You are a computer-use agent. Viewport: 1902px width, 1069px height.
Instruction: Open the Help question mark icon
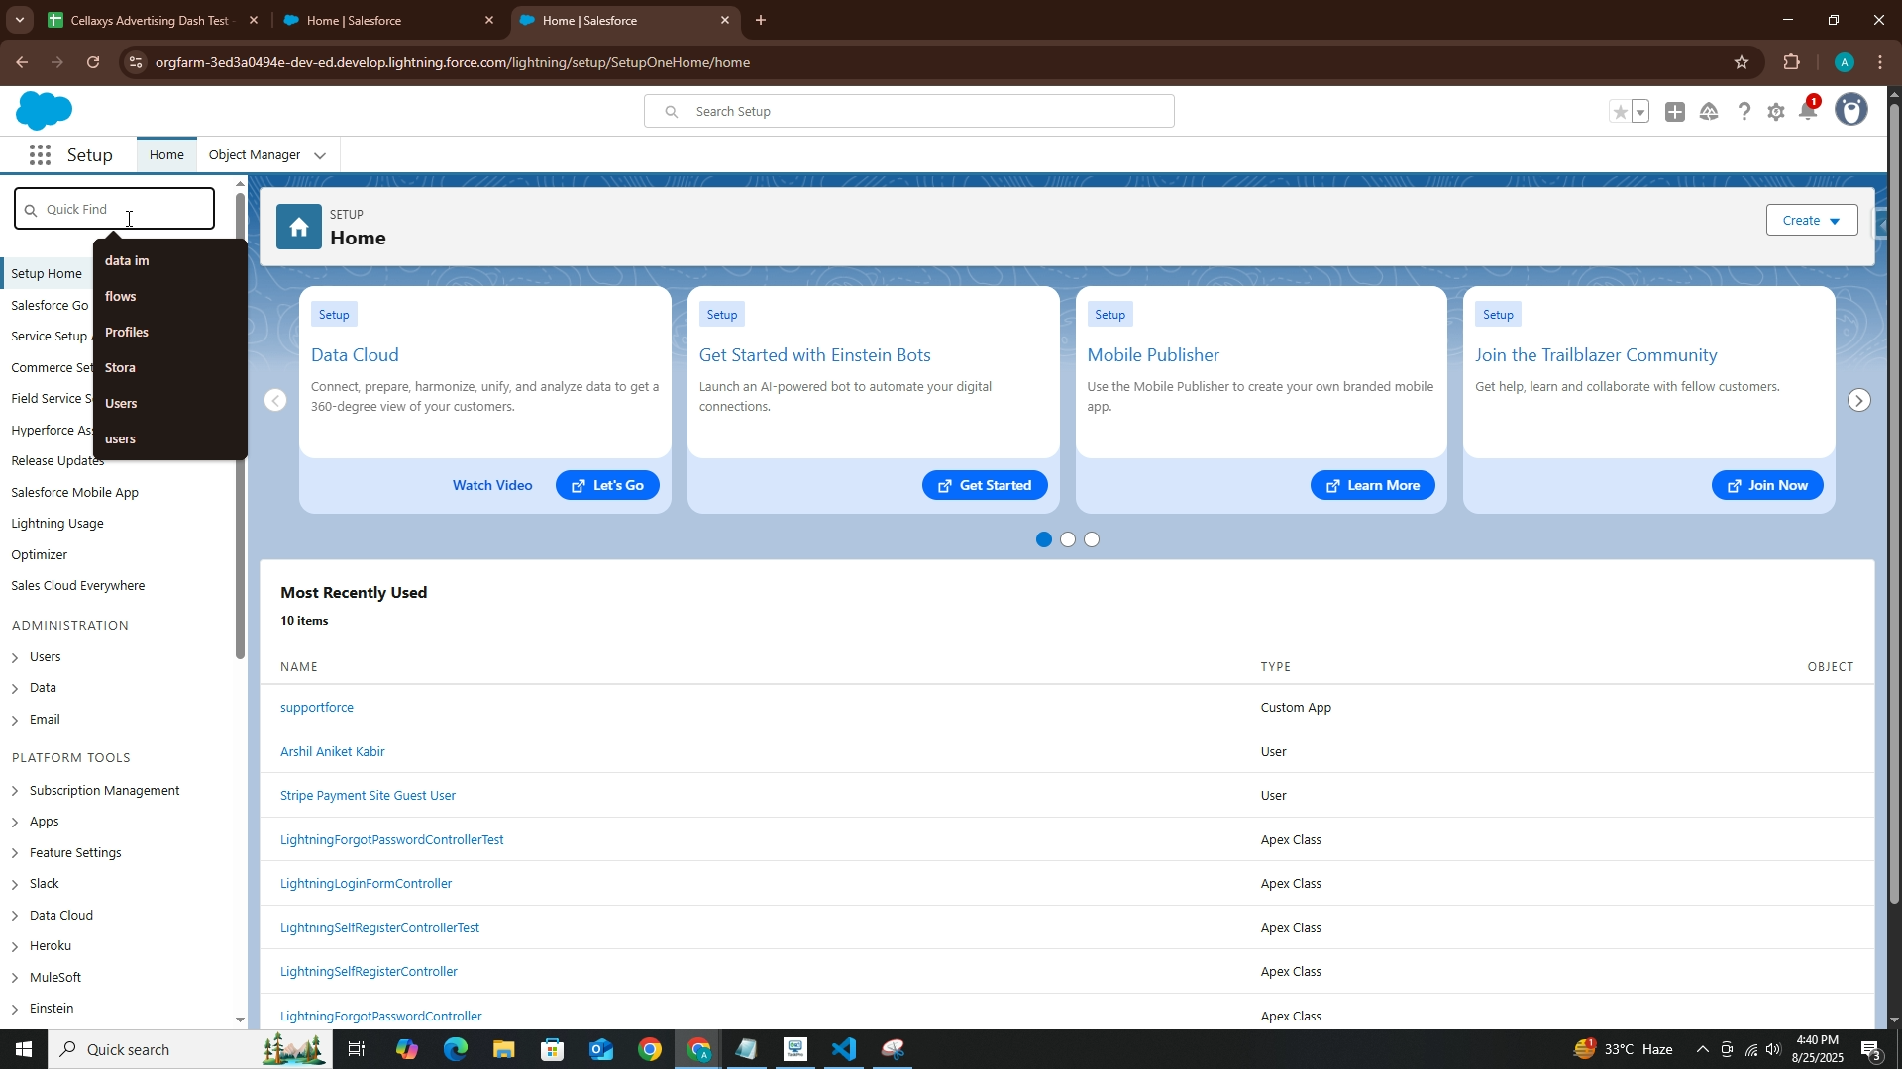pos(1743,112)
